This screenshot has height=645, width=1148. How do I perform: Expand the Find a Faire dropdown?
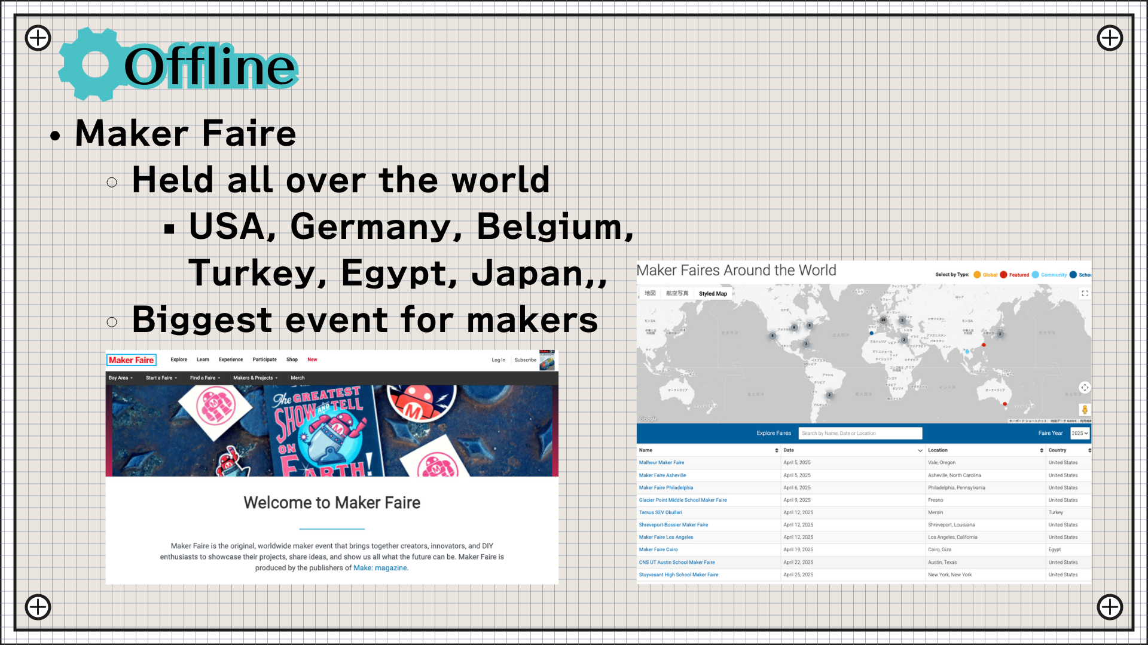click(205, 378)
